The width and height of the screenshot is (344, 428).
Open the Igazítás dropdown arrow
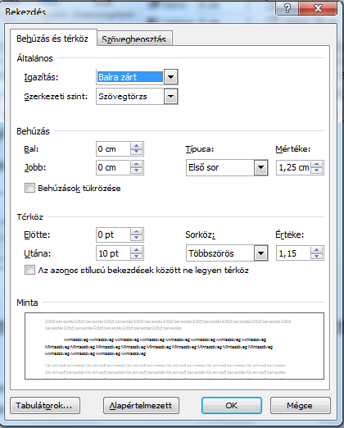click(171, 77)
